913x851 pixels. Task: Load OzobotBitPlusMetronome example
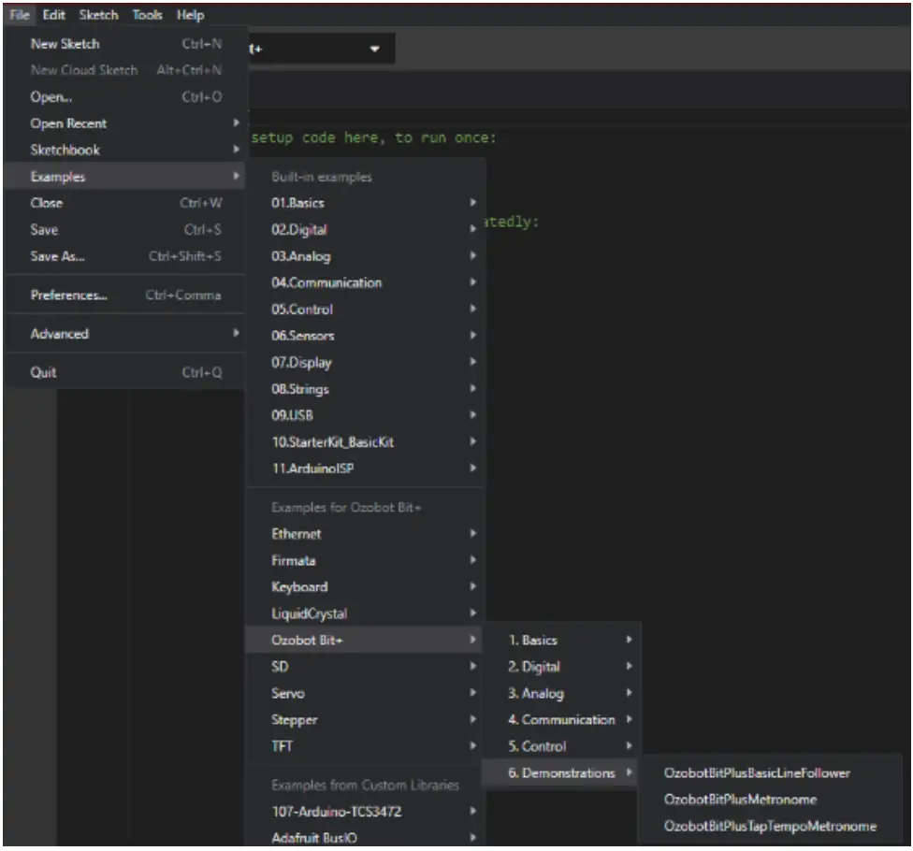pyautogui.click(x=772, y=800)
